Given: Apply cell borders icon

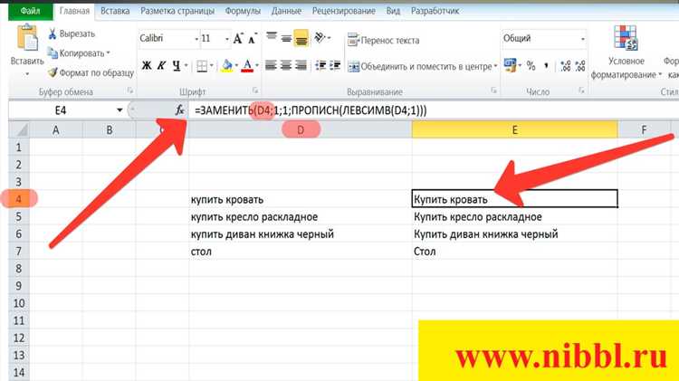Looking at the screenshot, I should (x=202, y=66).
